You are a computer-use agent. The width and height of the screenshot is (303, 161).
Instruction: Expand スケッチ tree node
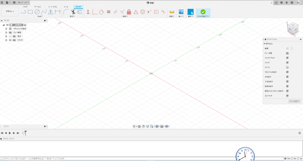tap(7, 40)
